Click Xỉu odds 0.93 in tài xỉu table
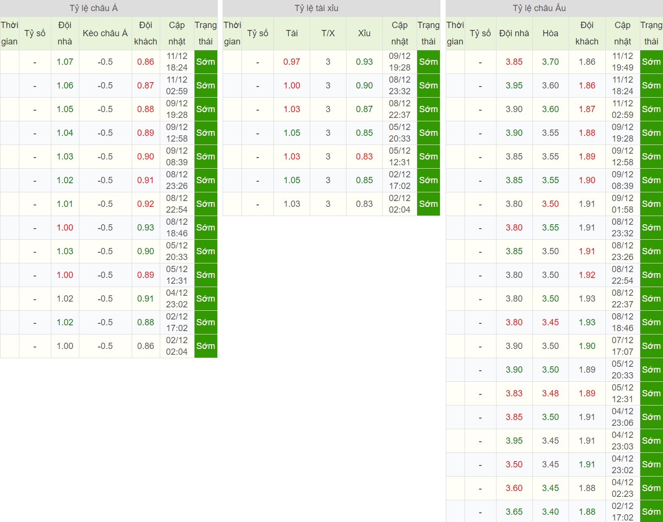 364,62
